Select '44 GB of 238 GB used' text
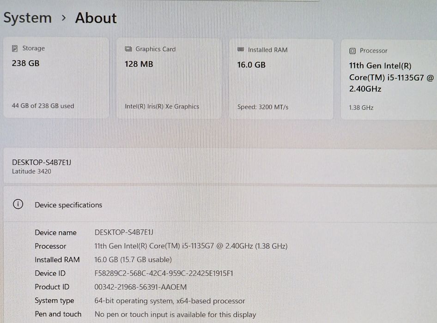The image size is (437, 323). click(43, 106)
